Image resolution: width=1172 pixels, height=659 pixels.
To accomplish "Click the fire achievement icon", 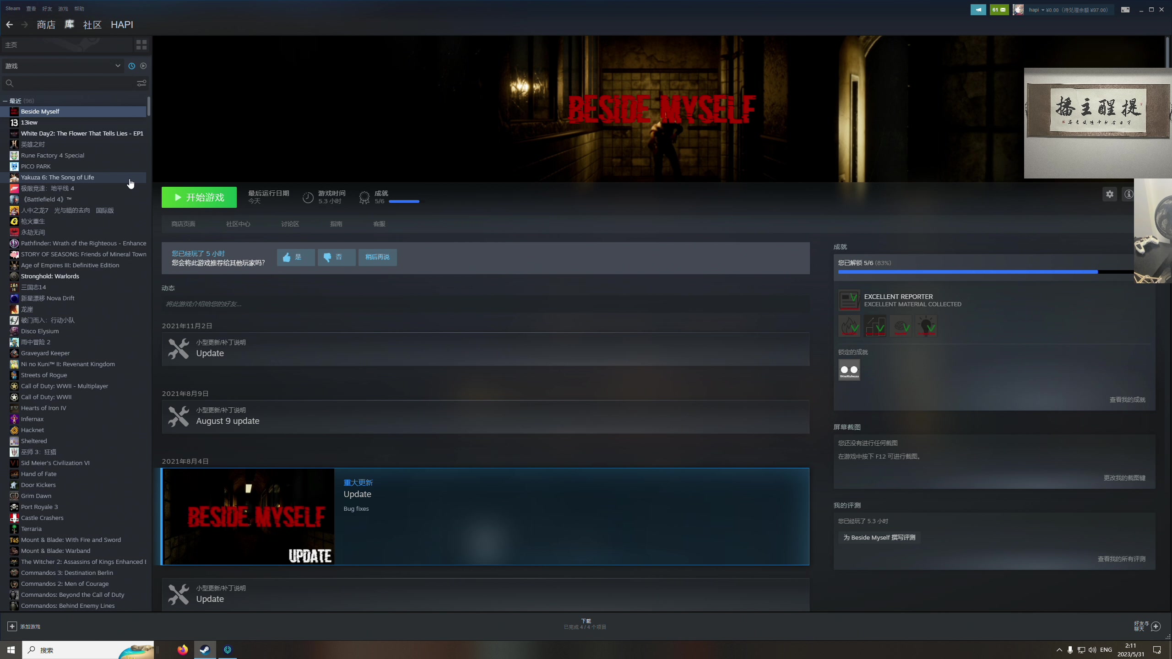I will click(x=849, y=326).
